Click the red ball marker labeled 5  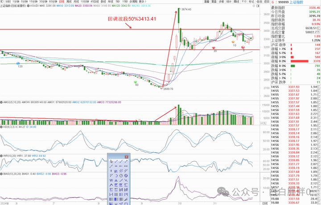(243, 47)
